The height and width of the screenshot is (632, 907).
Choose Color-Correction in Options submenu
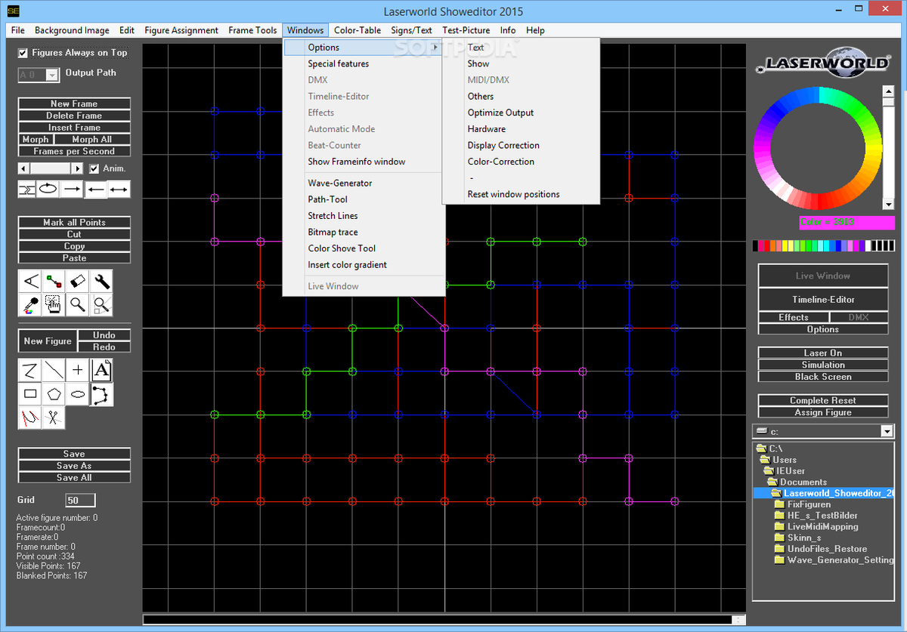pos(522,162)
